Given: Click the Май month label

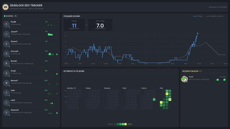Looking at the screenshot, I should point(161,88).
